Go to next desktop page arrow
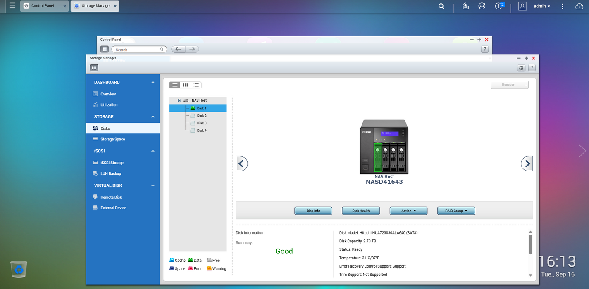Screen dimensions: 589x289 tap(582, 151)
